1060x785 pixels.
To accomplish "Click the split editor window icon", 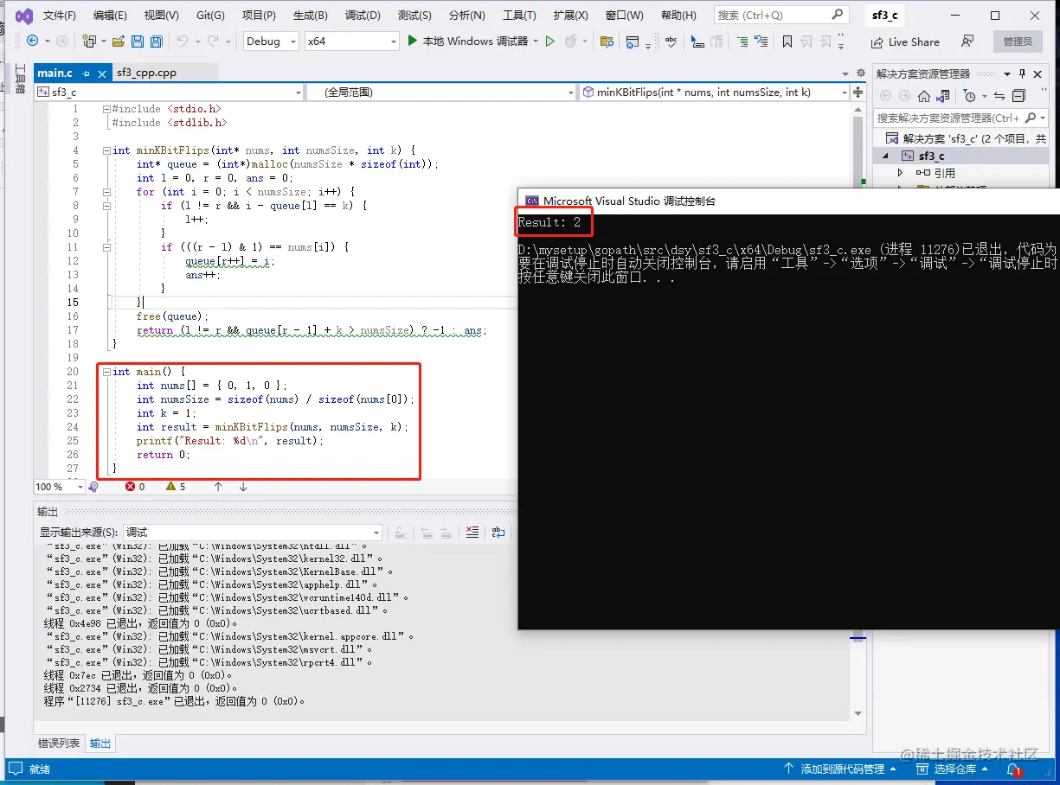I will coord(858,92).
